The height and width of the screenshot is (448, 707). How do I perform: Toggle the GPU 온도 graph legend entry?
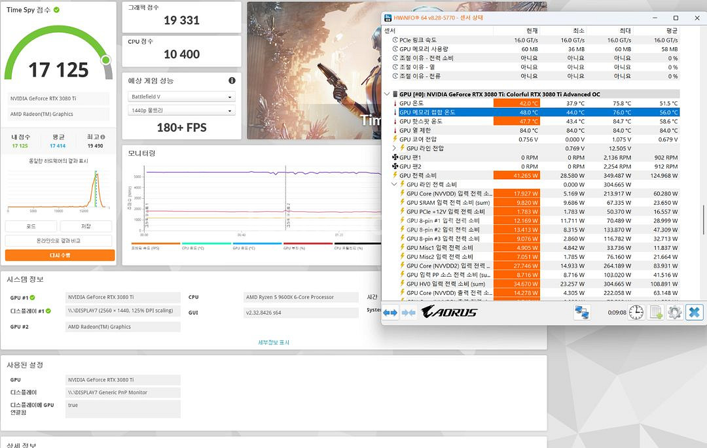click(x=245, y=249)
